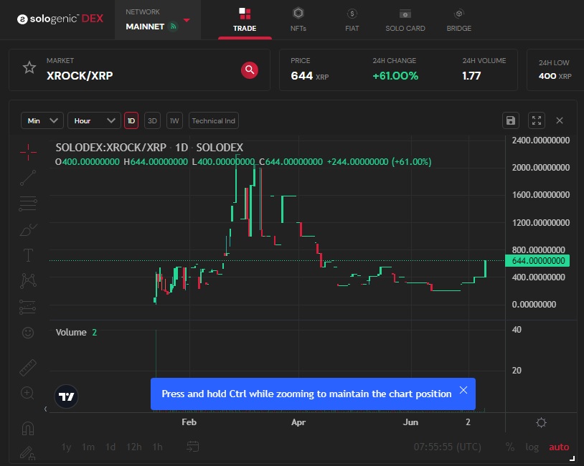
Task: Select the pattern drawing tool
Action: pos(28,280)
